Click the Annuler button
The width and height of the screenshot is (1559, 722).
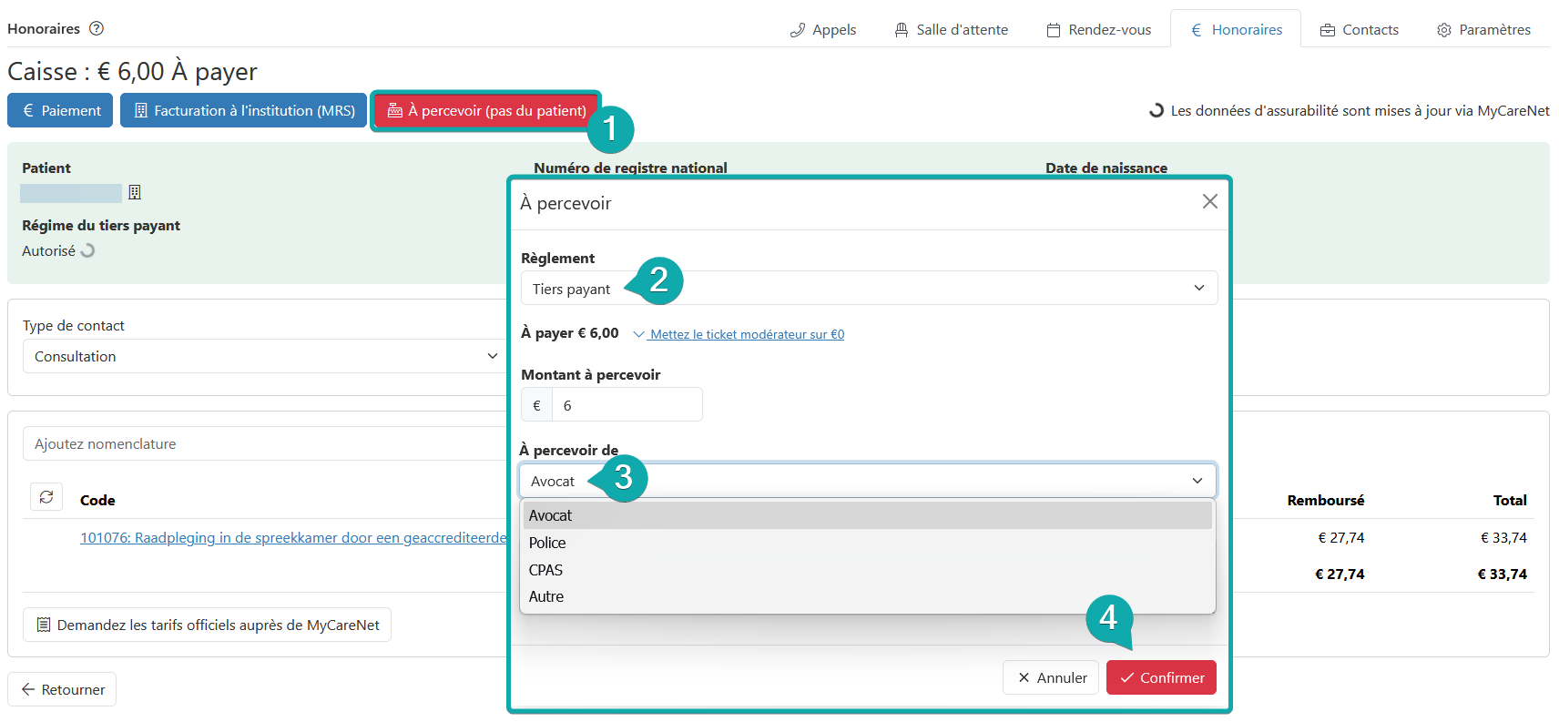tap(1051, 677)
